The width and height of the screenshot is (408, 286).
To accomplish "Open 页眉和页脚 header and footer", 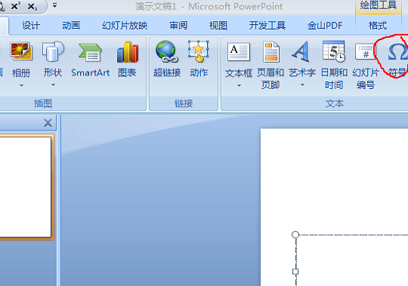I will coord(270,65).
